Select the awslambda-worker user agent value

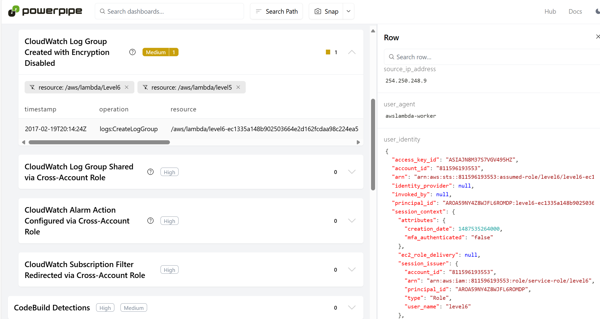point(411,116)
